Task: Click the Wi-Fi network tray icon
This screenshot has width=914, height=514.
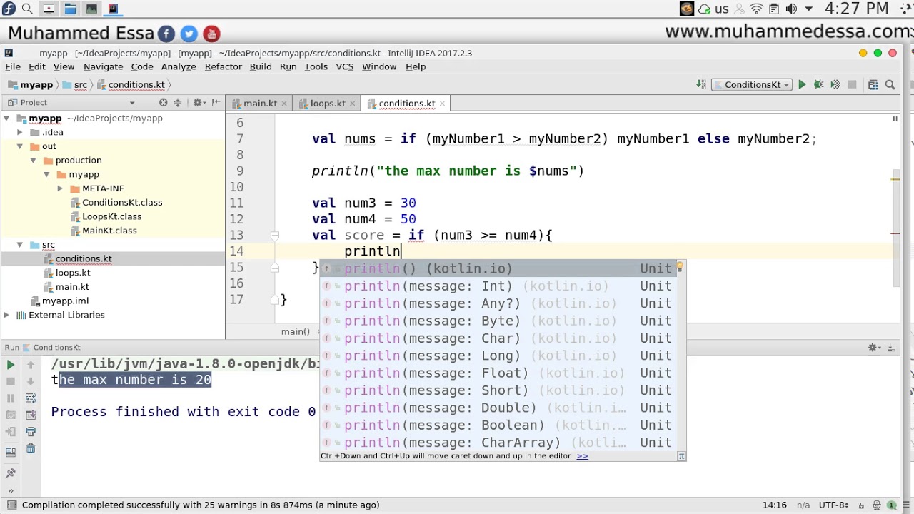Action: click(757, 9)
